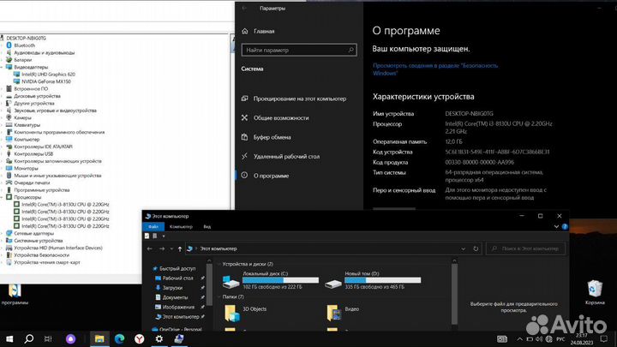Expand the Explorer ribbon chevron

556,226
